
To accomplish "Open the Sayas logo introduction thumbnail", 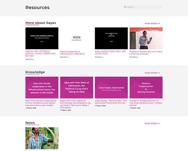I will (x=77, y=38).
